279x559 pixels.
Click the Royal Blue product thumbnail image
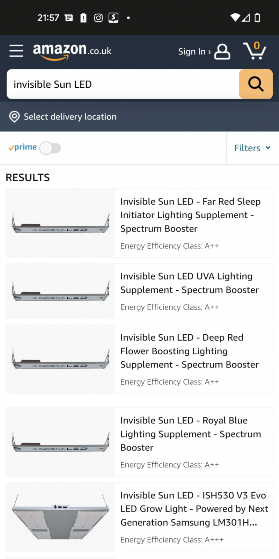(60, 442)
